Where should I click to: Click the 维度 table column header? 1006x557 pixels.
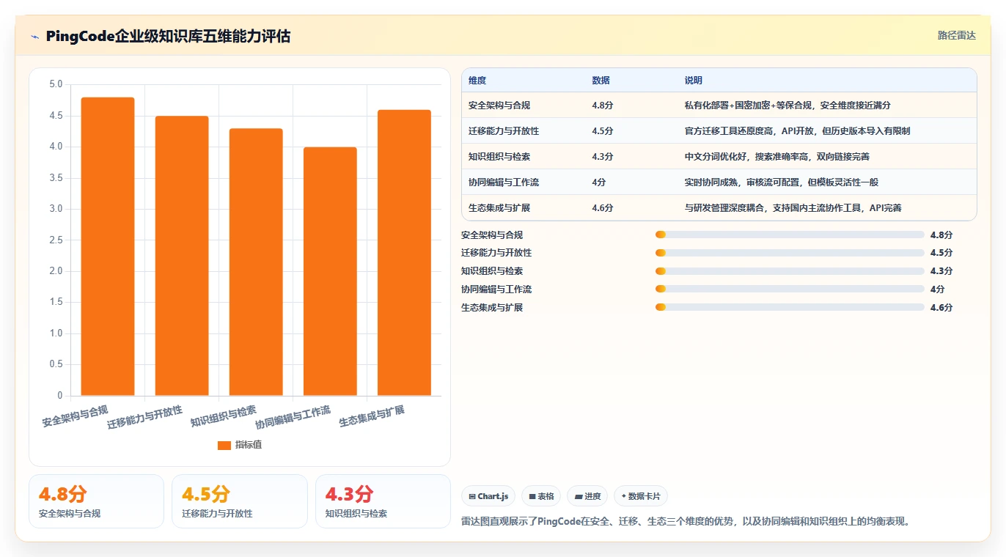477,81
